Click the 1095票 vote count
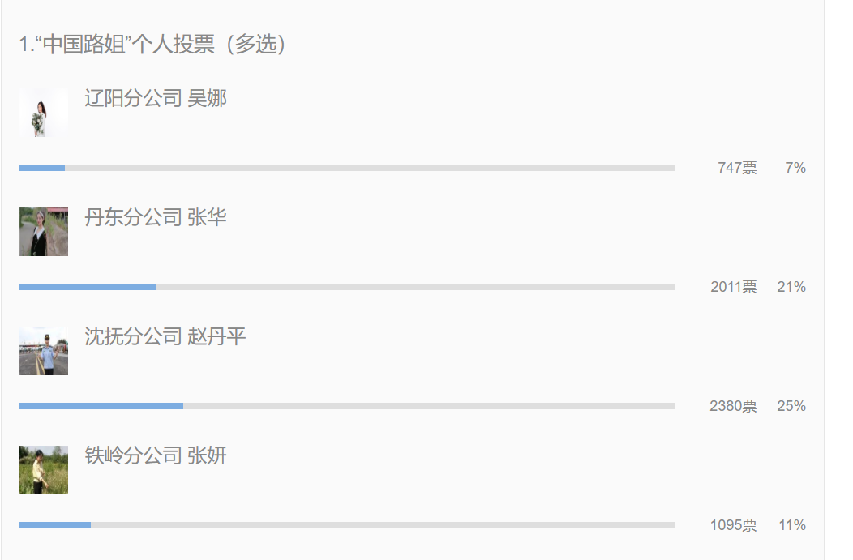853x560 pixels. (734, 525)
